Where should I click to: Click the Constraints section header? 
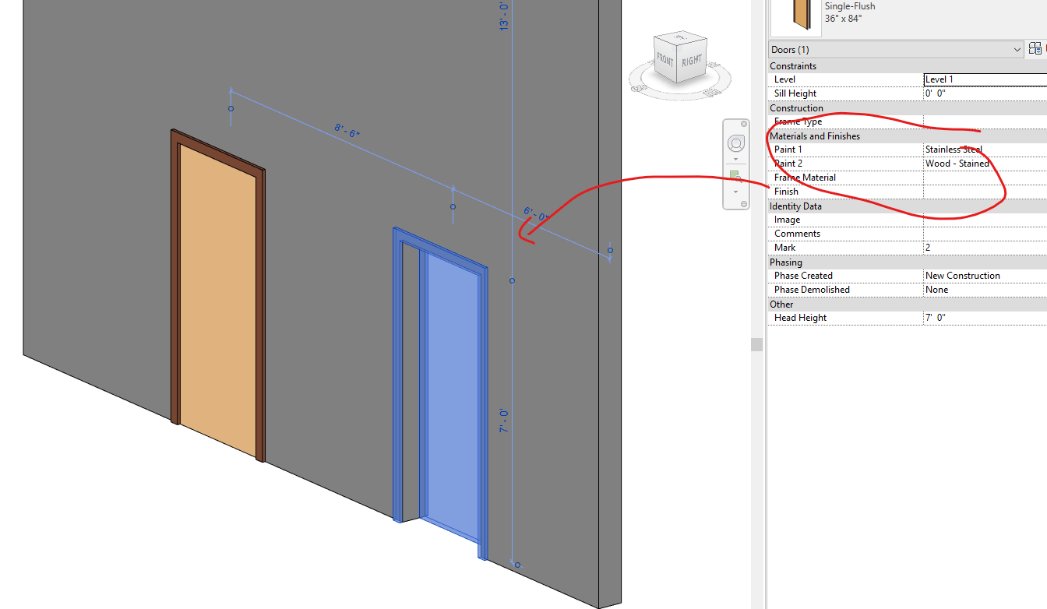793,65
